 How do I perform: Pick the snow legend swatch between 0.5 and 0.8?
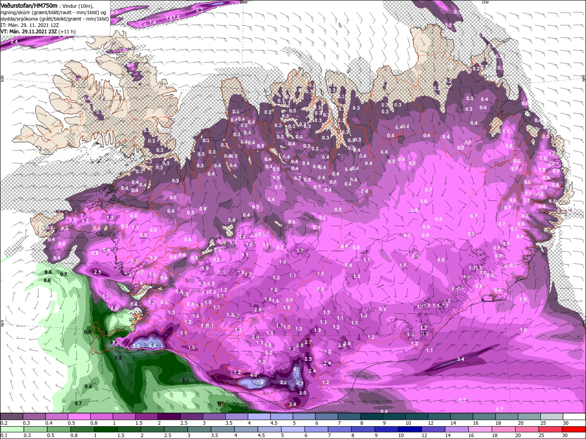[x=79, y=417]
